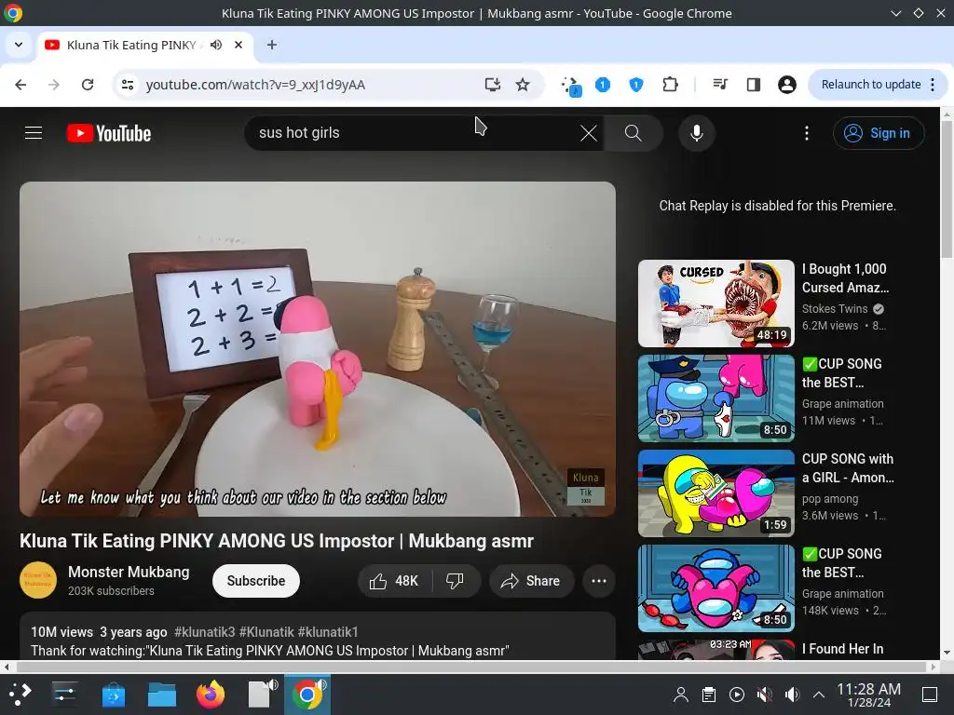Click hashtag #klunatik1
This screenshot has height=715, width=954.
coord(328,632)
